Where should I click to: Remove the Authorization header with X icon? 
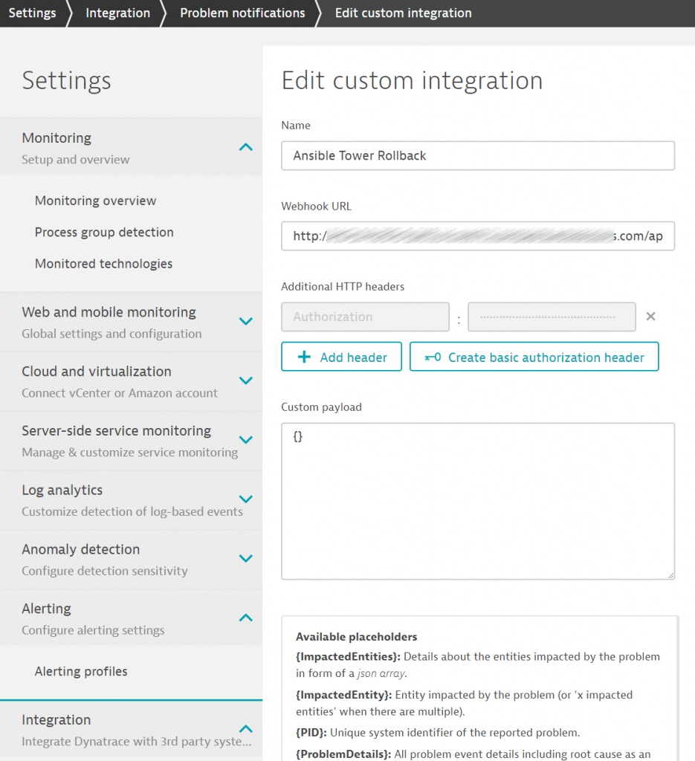click(x=650, y=317)
